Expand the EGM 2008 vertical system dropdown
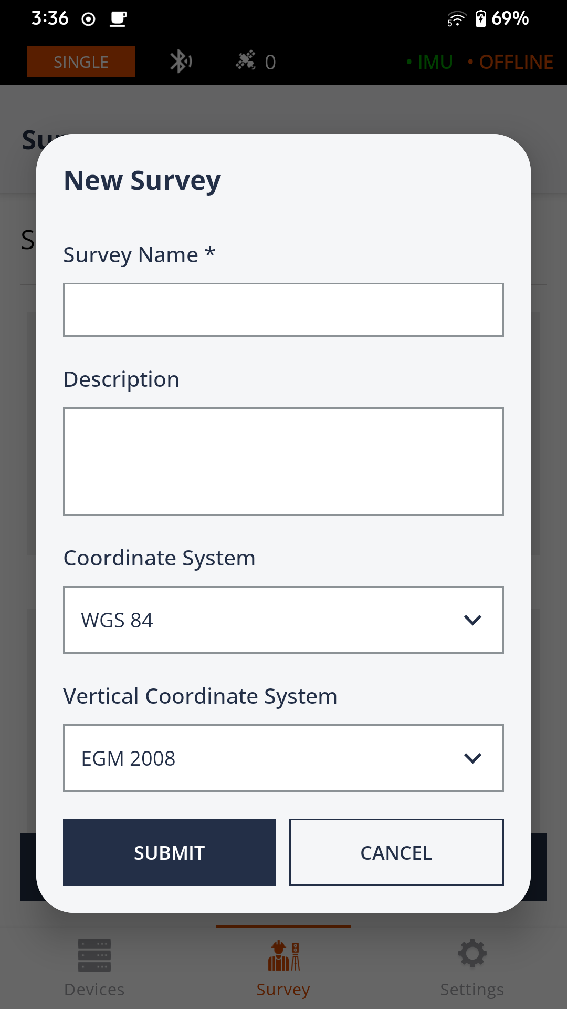This screenshot has width=567, height=1009. point(283,758)
